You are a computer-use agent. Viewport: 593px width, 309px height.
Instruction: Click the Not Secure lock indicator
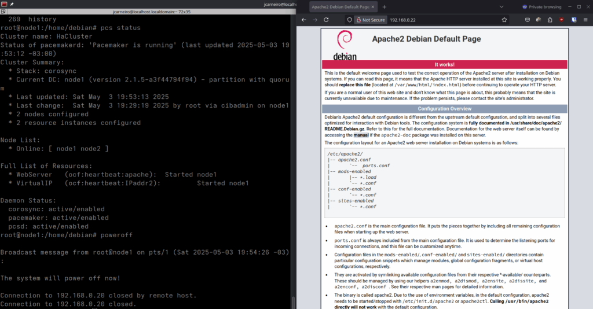371,20
